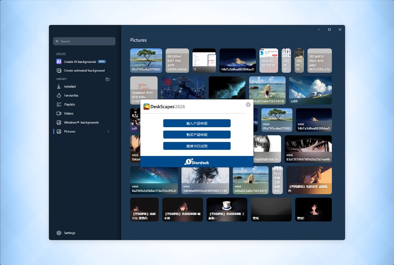The image size is (394, 265).
Task: Click the Settings gear icon
Action: coord(59,233)
